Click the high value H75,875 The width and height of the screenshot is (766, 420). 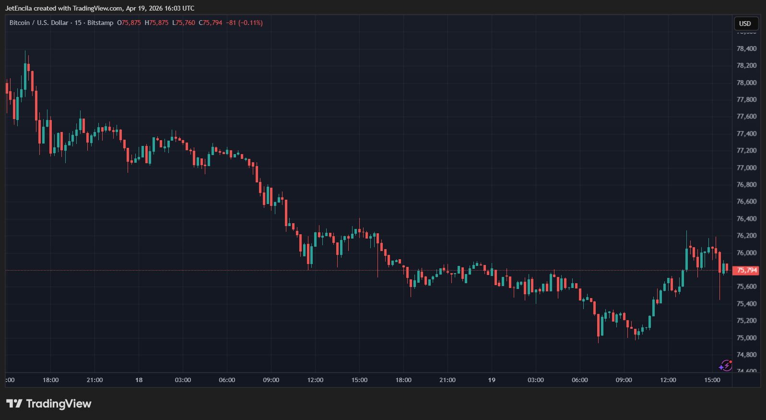(x=157, y=23)
